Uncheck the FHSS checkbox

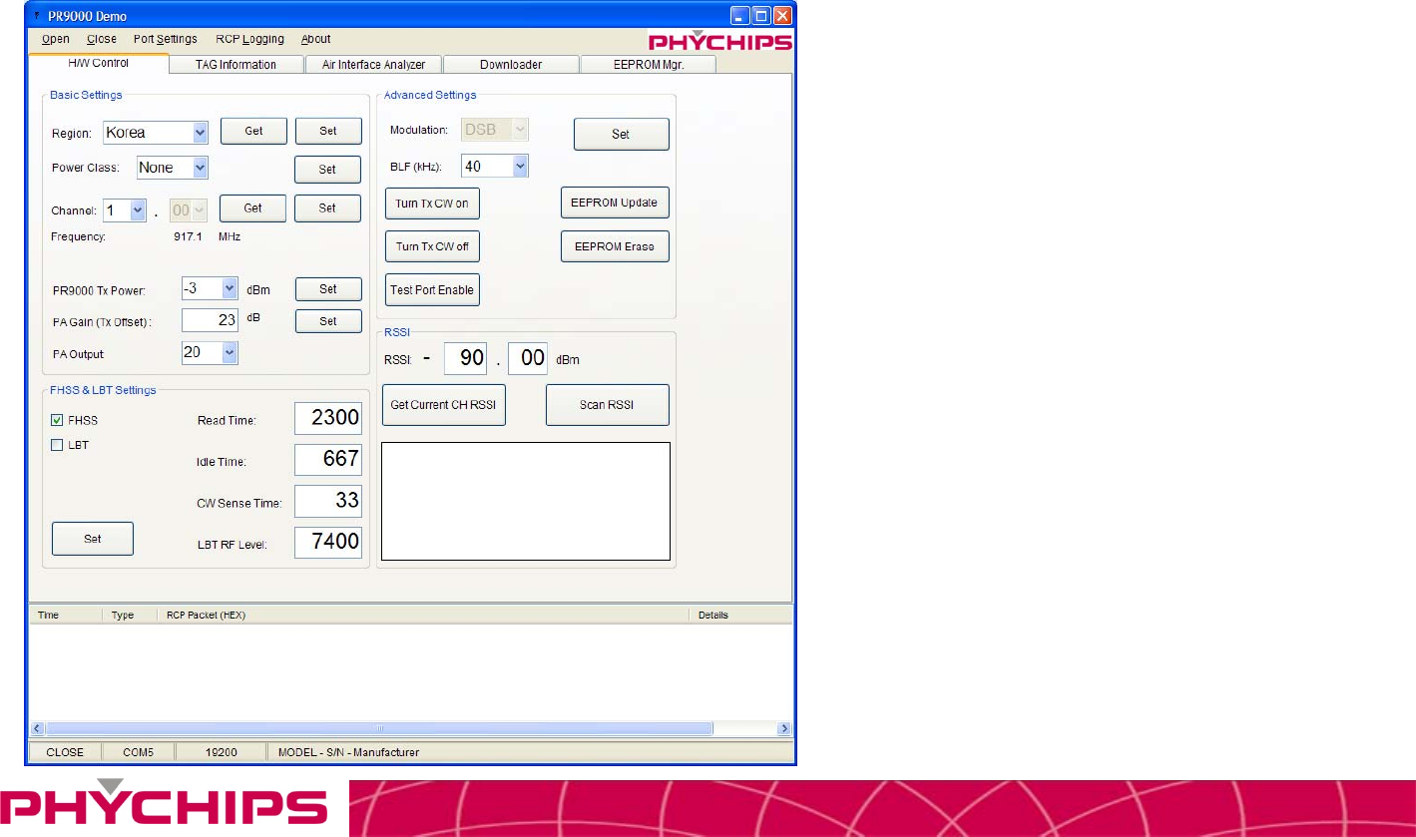pyautogui.click(x=57, y=420)
